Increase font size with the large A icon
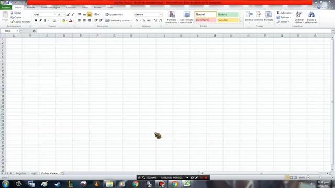This screenshot has height=188, width=335. [x=68, y=15]
